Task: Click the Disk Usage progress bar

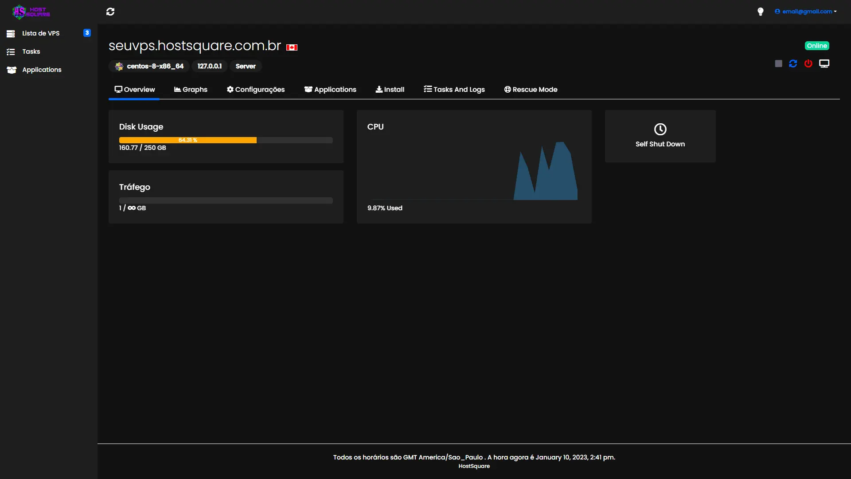Action: (226, 140)
